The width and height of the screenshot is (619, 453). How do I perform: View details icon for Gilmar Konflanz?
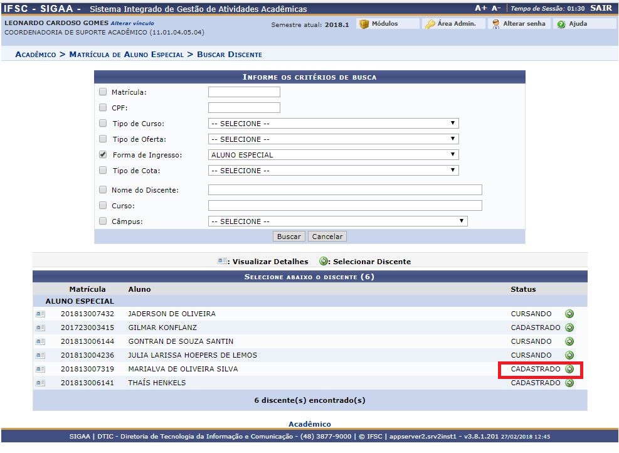[40, 328]
